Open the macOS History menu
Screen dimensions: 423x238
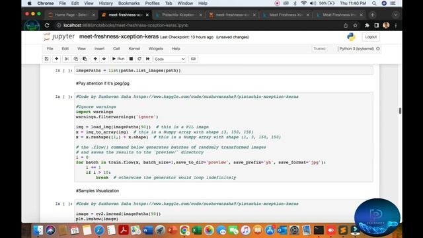pyautogui.click(x=106, y=3)
